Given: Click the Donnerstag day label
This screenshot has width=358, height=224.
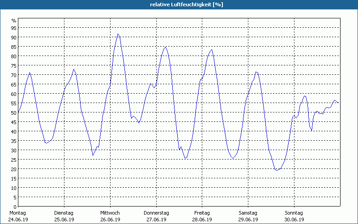Looking at the screenshot, I should coord(156,213).
